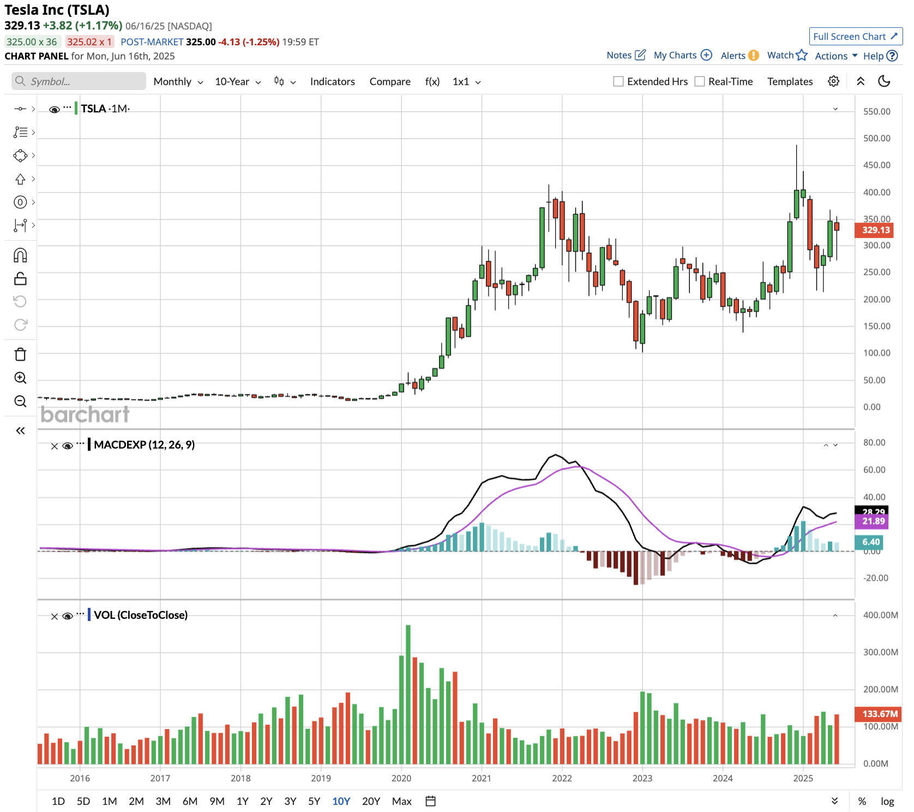Open the date range calendar icon
The width and height of the screenshot is (914, 812).
tap(430, 801)
